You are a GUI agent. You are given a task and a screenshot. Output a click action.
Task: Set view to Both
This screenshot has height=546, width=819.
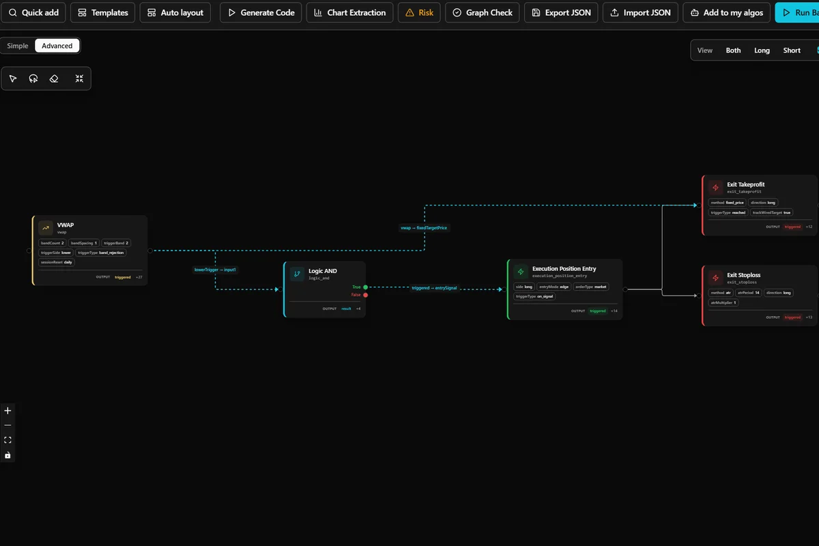(x=733, y=51)
